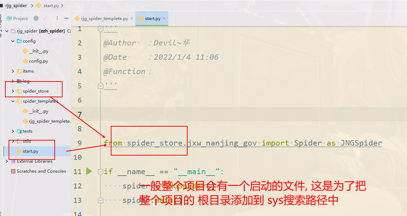Open the Project view dropdown
Image resolution: width=407 pixels, height=216 pixels.
(x=20, y=18)
